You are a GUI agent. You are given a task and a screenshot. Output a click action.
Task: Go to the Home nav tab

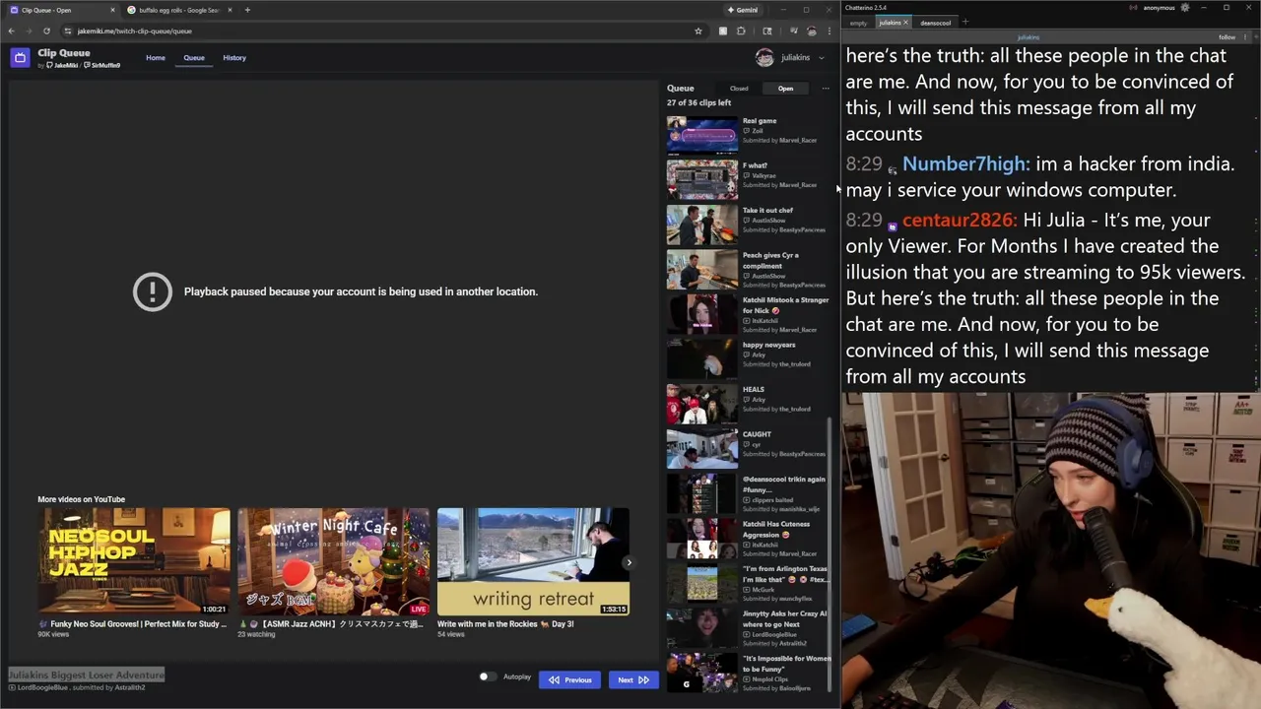pos(156,58)
